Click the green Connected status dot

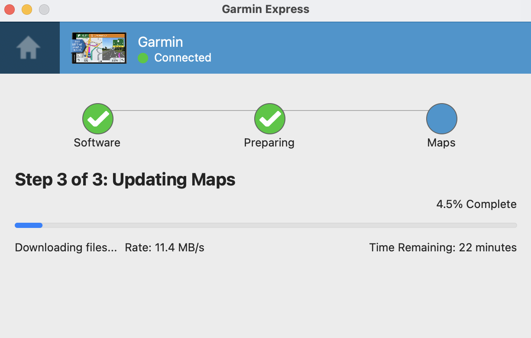tap(143, 58)
